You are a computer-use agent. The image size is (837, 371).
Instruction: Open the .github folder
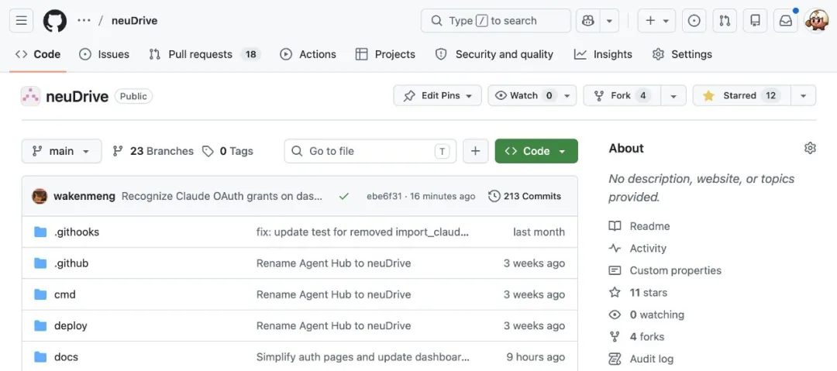(x=71, y=263)
